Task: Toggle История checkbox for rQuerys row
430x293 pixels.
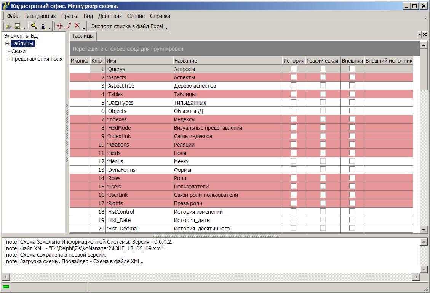Action: [x=294, y=69]
